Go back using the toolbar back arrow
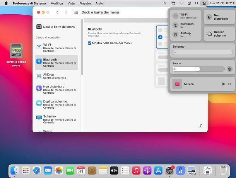 (x=58, y=12)
